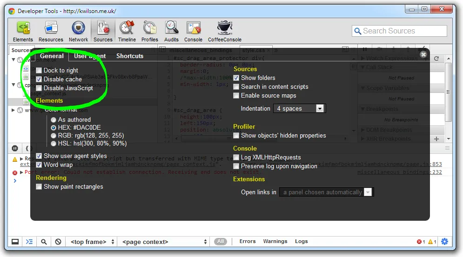Open the Timeline panel

pos(127,32)
